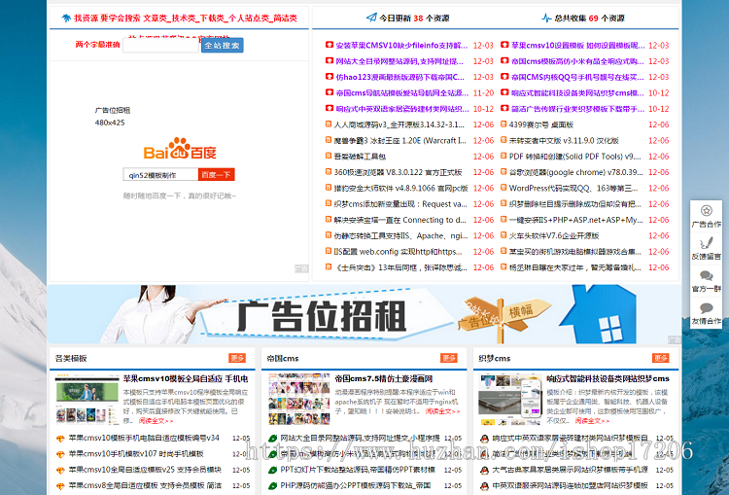Click green leaf icon beside PHP源码仿熊猫办公PPT
Viewport: 729px width, 495px height.
click(x=273, y=485)
